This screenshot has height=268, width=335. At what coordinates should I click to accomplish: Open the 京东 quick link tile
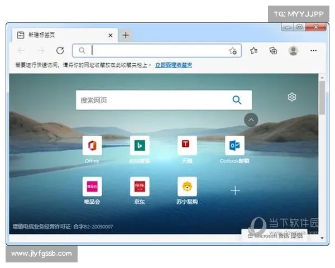(140, 186)
